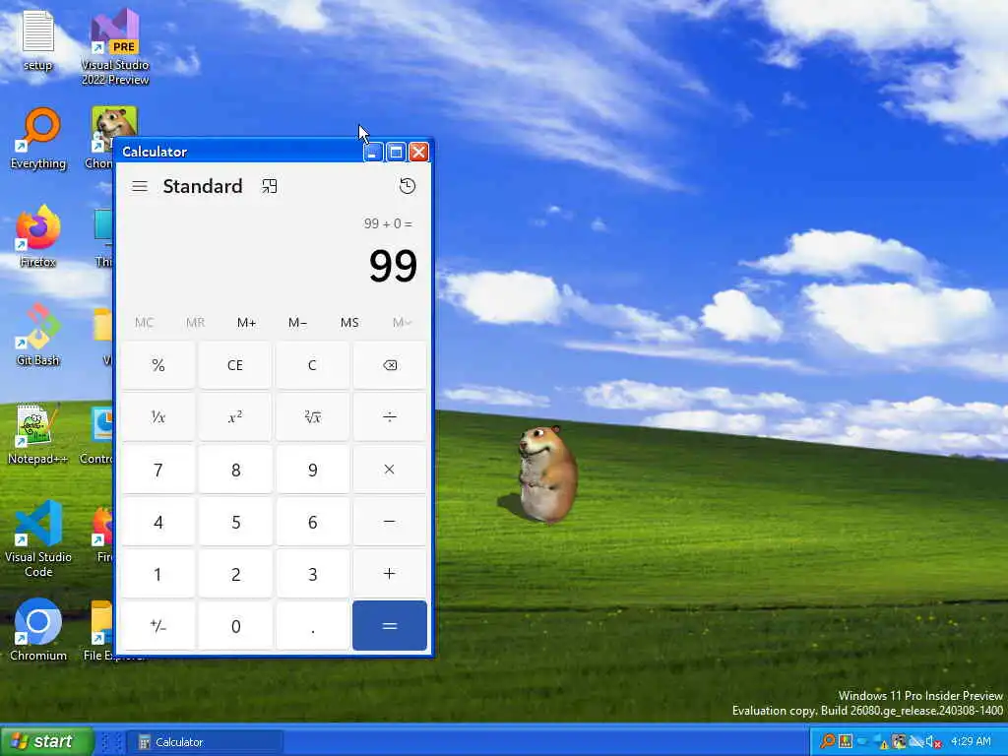This screenshot has height=756, width=1008.
Task: Square the value with x² key
Action: 235,417
